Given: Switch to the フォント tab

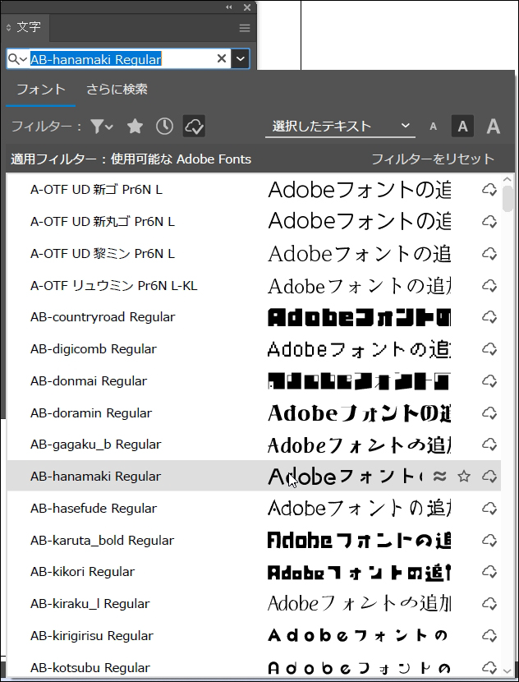Looking at the screenshot, I should [41, 90].
